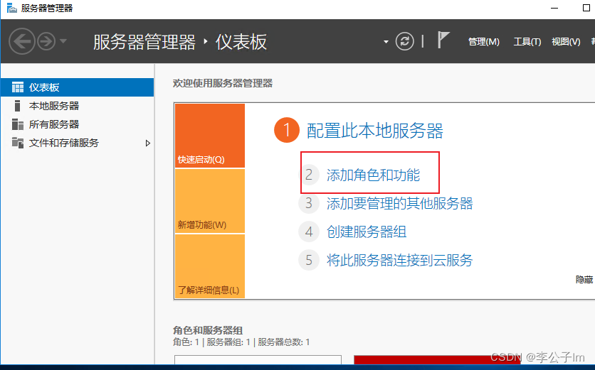
Task: Click 添加角色和功能 link
Action: 374,175
